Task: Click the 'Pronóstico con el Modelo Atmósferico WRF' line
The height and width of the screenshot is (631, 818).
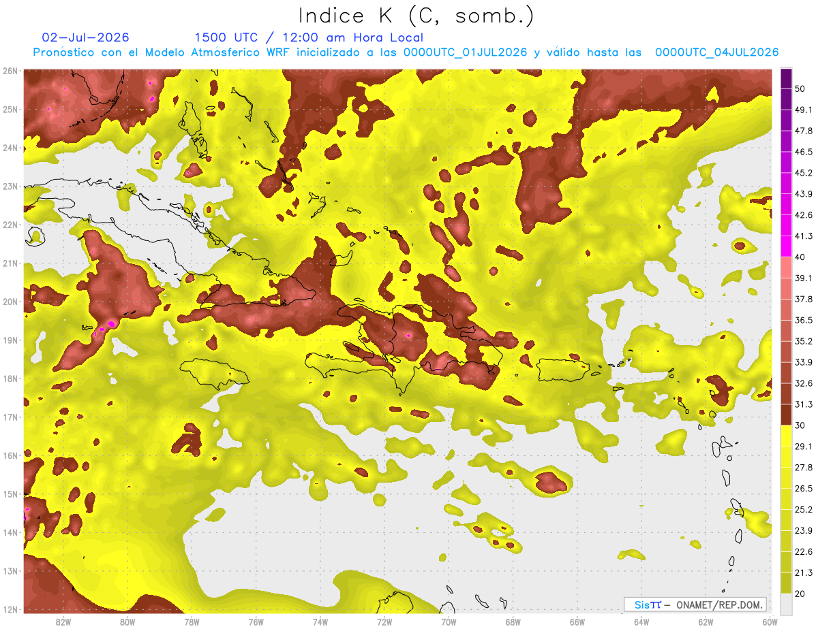Action: click(x=406, y=52)
